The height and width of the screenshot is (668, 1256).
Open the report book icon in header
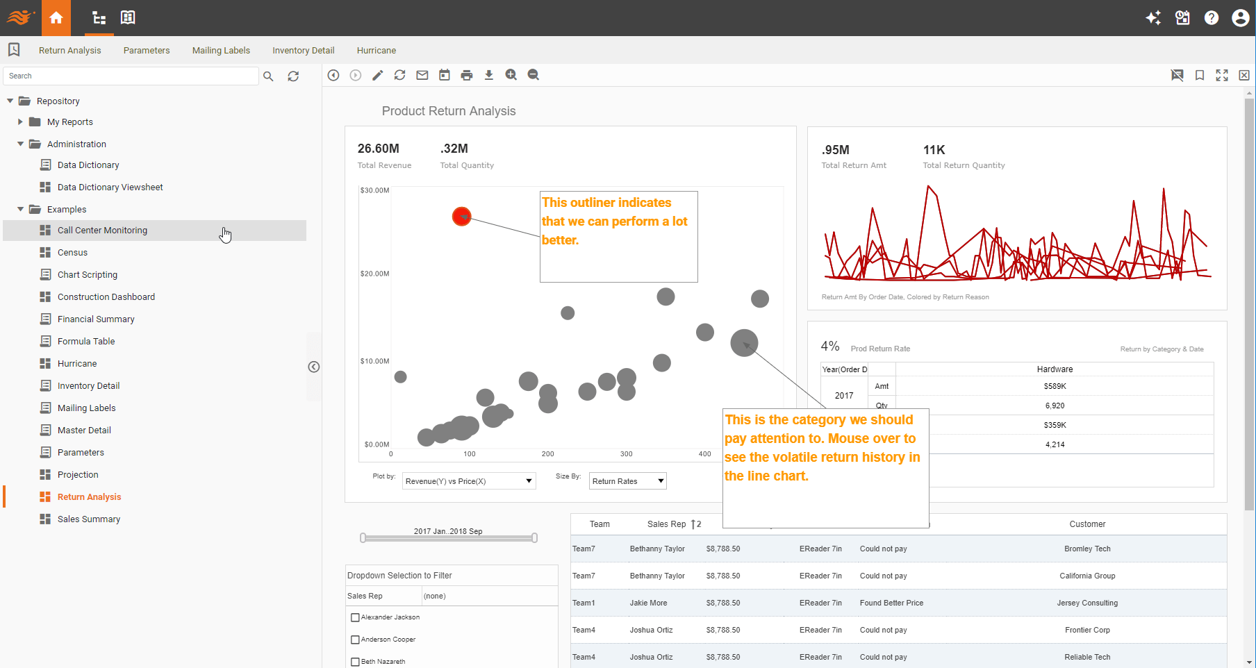pos(128,17)
